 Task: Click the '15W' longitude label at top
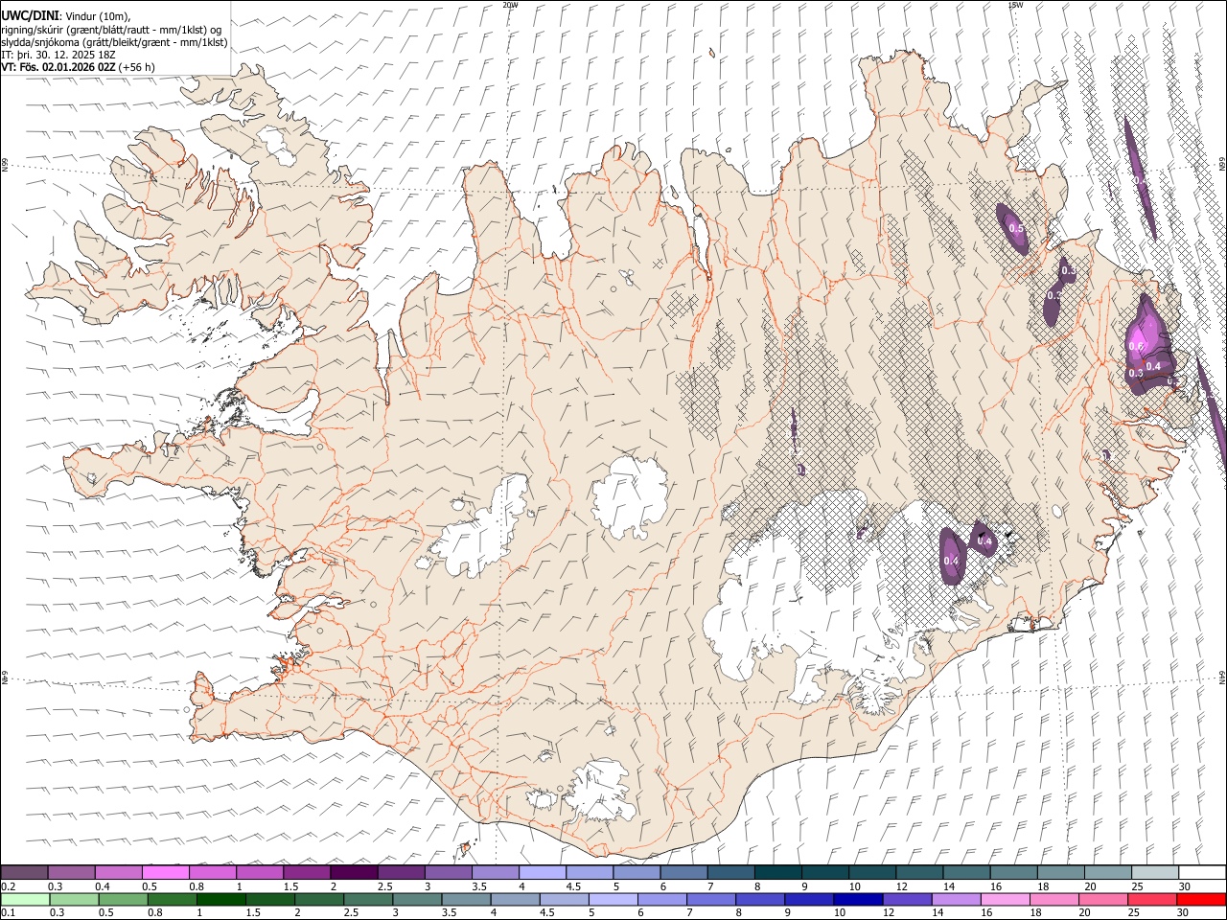click(1015, 5)
